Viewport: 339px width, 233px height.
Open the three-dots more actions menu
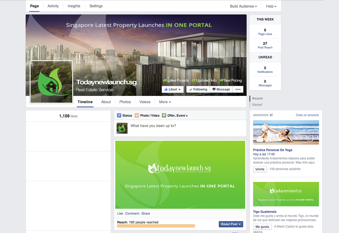pyautogui.click(x=238, y=89)
